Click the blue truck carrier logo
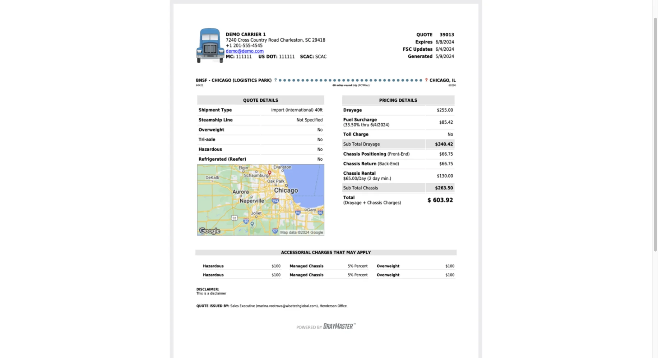658x358 pixels. click(210, 46)
